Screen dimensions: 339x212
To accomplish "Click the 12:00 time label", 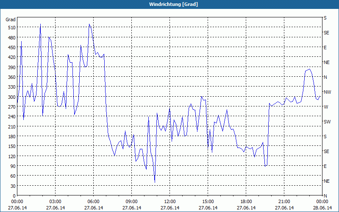I will pos(170,202).
